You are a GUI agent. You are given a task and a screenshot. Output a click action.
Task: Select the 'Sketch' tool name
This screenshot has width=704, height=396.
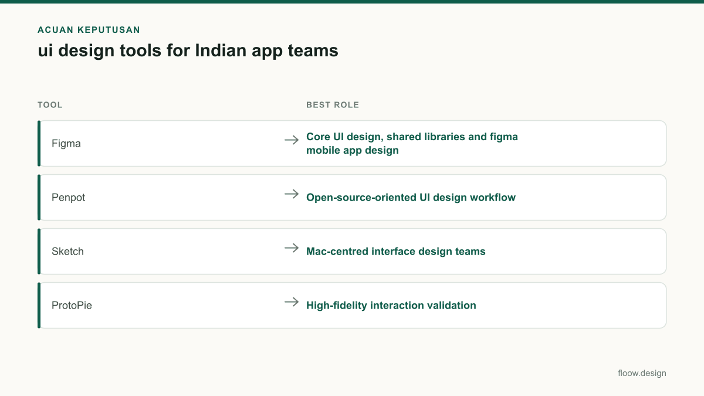(x=67, y=251)
